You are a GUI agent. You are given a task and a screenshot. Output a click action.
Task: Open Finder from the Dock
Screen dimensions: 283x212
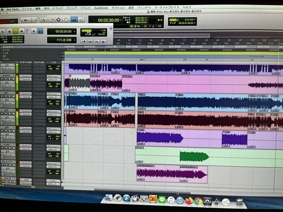click(109, 198)
